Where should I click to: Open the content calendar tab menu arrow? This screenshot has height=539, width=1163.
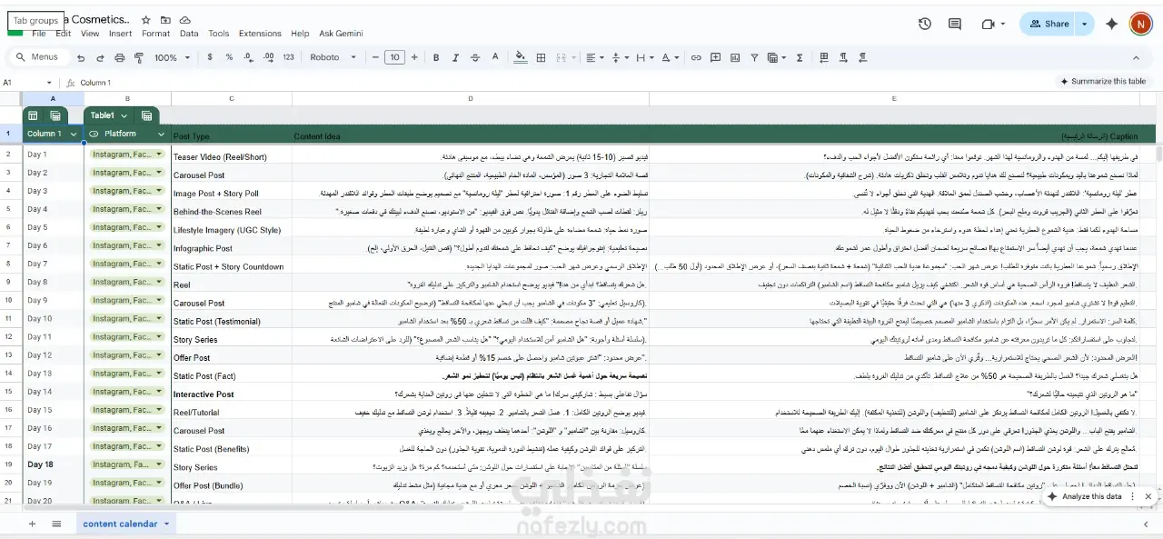point(167,524)
